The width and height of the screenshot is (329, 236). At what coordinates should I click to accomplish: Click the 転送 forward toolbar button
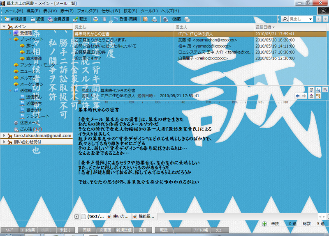pos(80,19)
